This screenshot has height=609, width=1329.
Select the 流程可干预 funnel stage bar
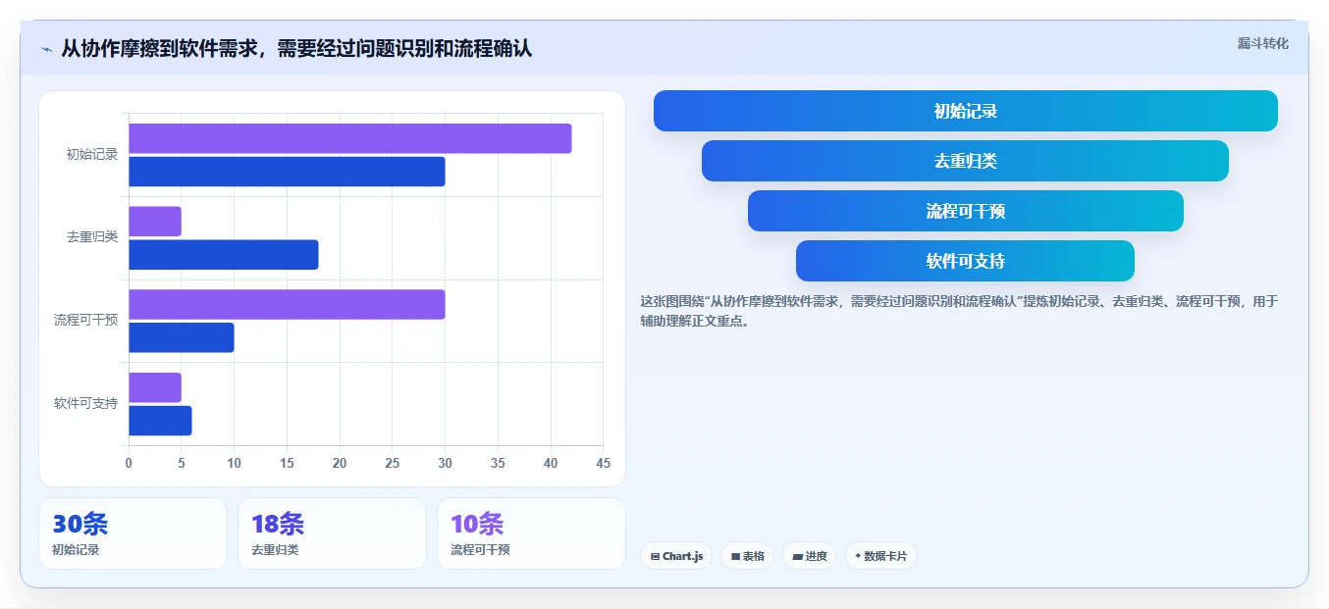pos(966,211)
